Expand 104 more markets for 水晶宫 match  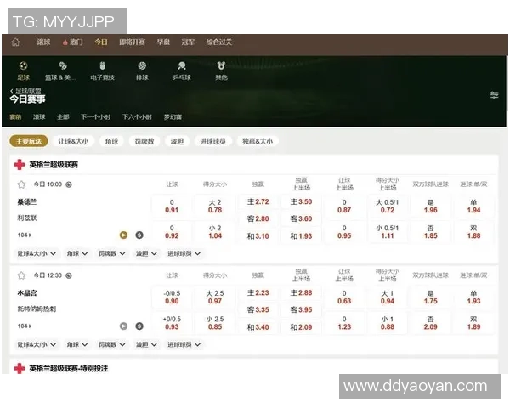25,326
